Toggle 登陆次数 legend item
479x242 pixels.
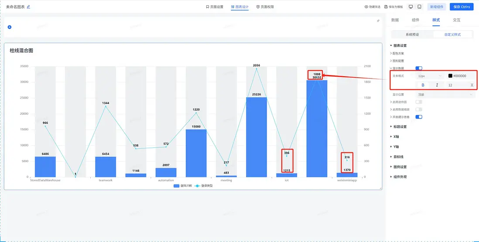click(x=183, y=186)
